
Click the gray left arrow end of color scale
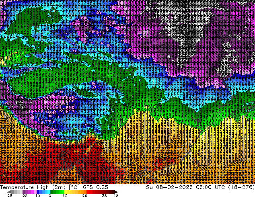point(9,192)
